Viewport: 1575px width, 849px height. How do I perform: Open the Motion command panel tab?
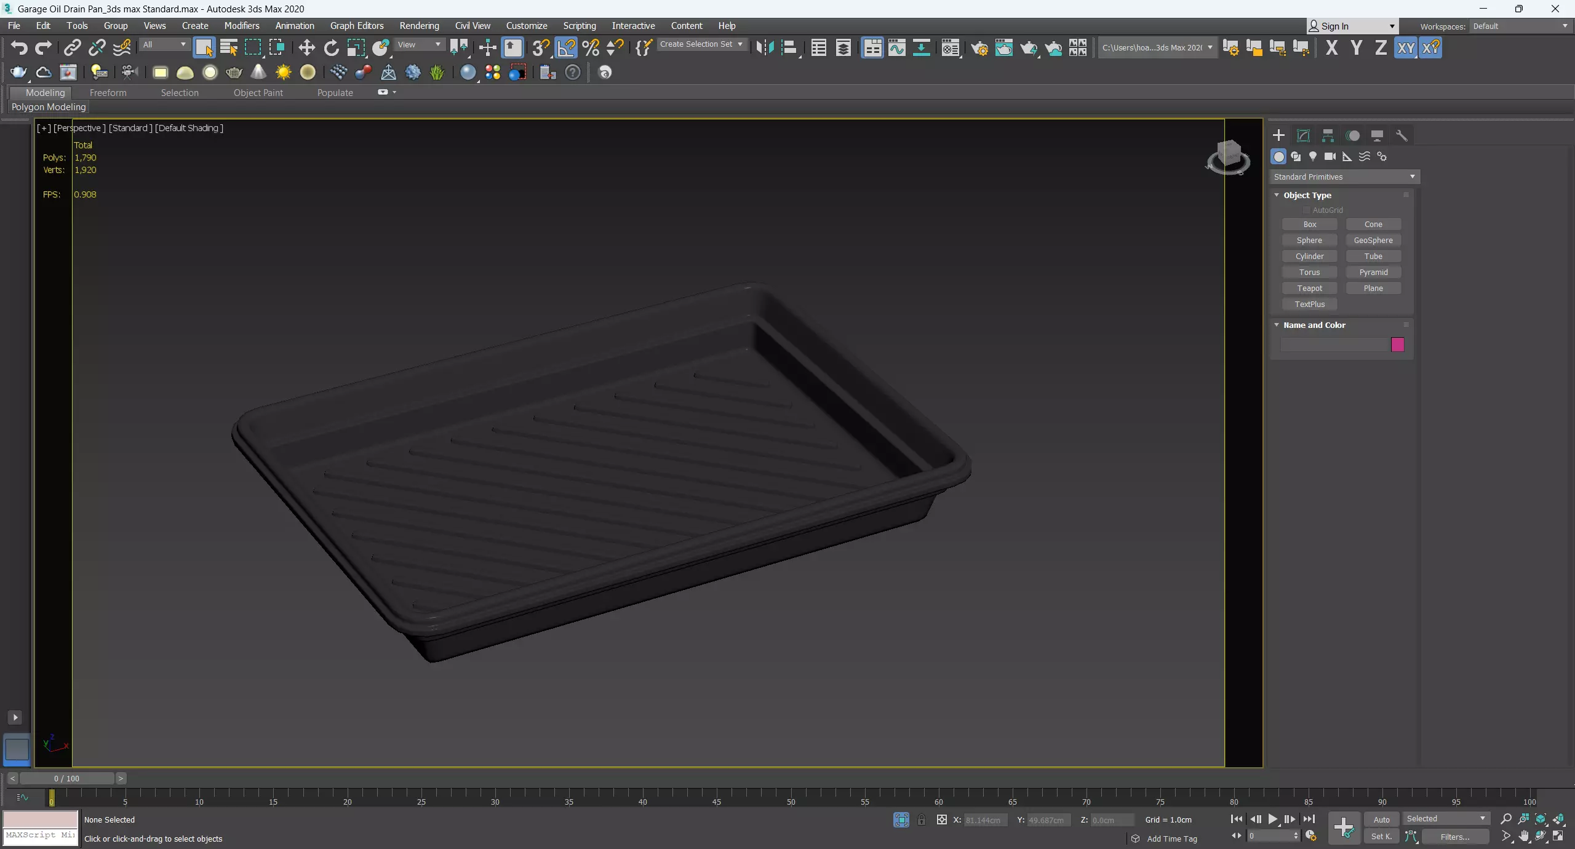pyautogui.click(x=1352, y=136)
